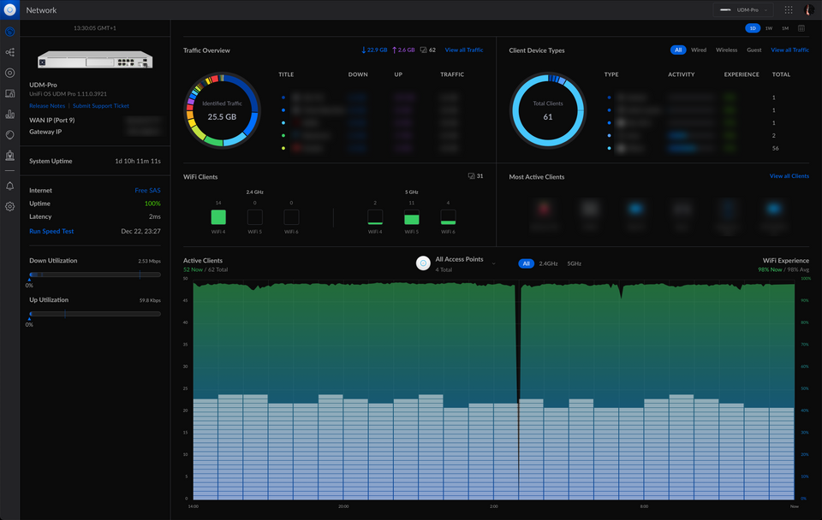Screen dimensions: 822x520
Task: Open the Clients section in the sidebar
Action: click(9, 94)
